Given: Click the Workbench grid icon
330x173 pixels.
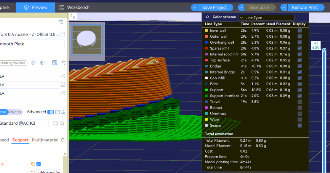Looking at the screenshot, I should click(62, 8).
